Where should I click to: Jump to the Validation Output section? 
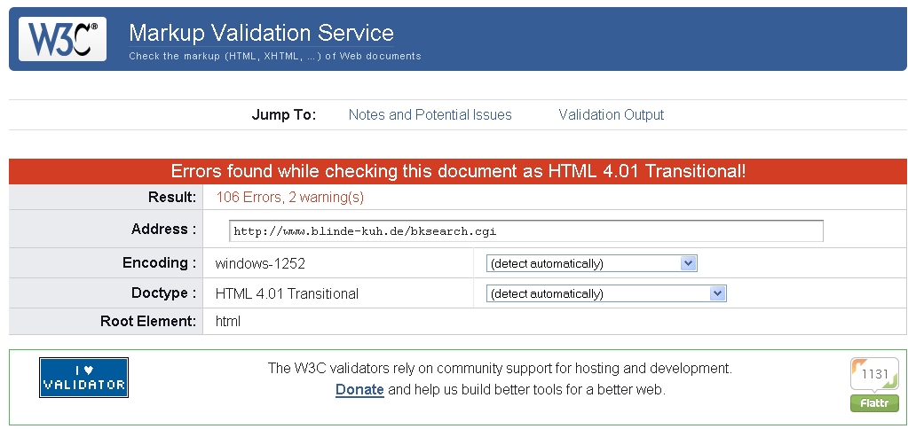[611, 114]
